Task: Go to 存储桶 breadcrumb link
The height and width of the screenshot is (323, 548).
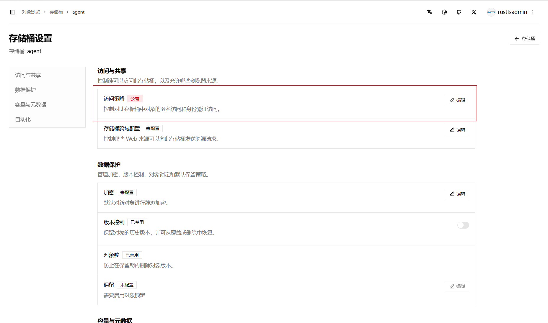Action: coord(56,12)
